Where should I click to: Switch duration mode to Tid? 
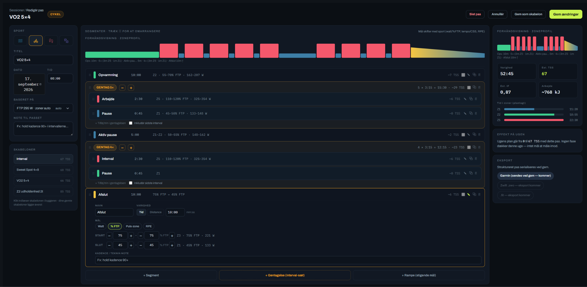pos(141,212)
